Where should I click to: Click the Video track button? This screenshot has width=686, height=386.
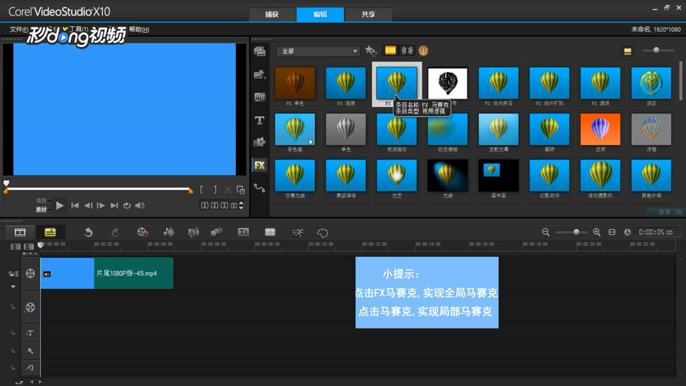coord(30,273)
